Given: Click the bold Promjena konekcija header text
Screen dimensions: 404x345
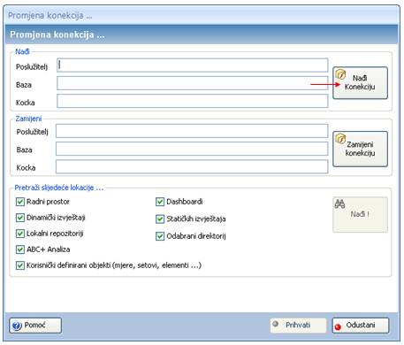Looking at the screenshot, I should coord(57,34).
